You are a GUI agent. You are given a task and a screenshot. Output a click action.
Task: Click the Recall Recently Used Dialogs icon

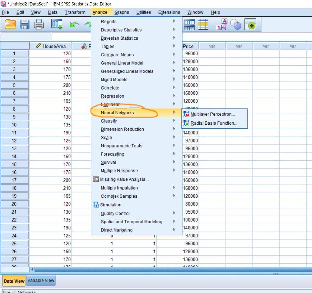[57, 24]
